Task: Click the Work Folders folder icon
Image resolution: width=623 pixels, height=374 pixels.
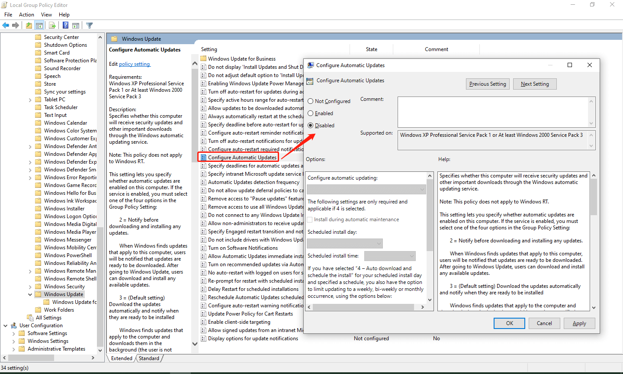Action: coord(38,310)
